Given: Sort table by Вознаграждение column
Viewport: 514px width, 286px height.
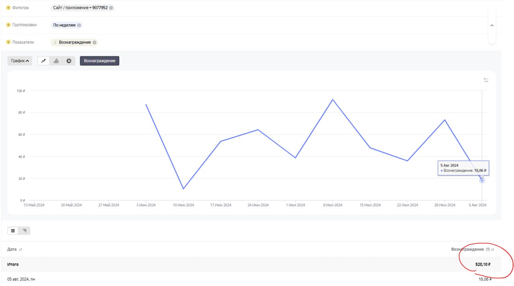Looking at the screenshot, I should [493, 249].
